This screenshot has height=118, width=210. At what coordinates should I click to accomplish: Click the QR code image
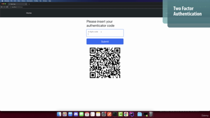(x=105, y=63)
